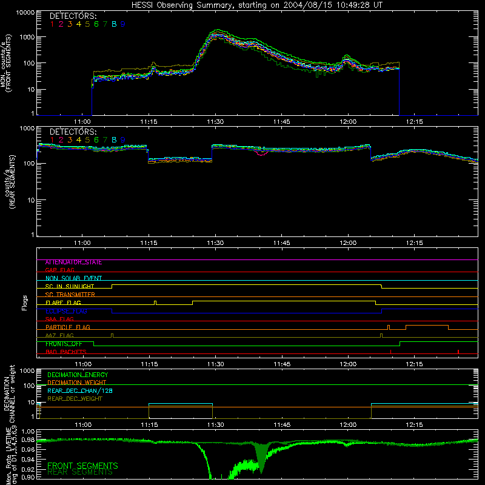Click the PARTICLE_FLAG raised segment after 12:15
This screenshot has height=485, width=485.
click(x=427, y=326)
